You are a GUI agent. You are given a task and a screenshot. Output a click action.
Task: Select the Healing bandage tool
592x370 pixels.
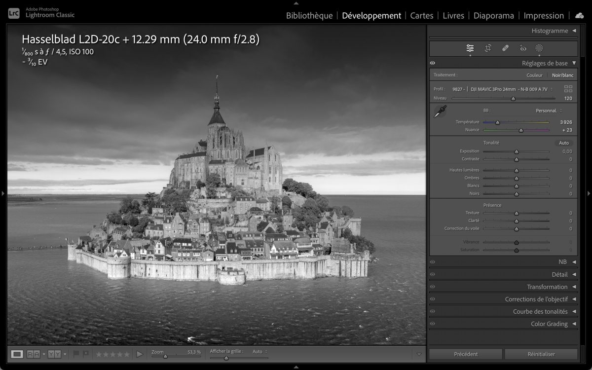pos(505,48)
